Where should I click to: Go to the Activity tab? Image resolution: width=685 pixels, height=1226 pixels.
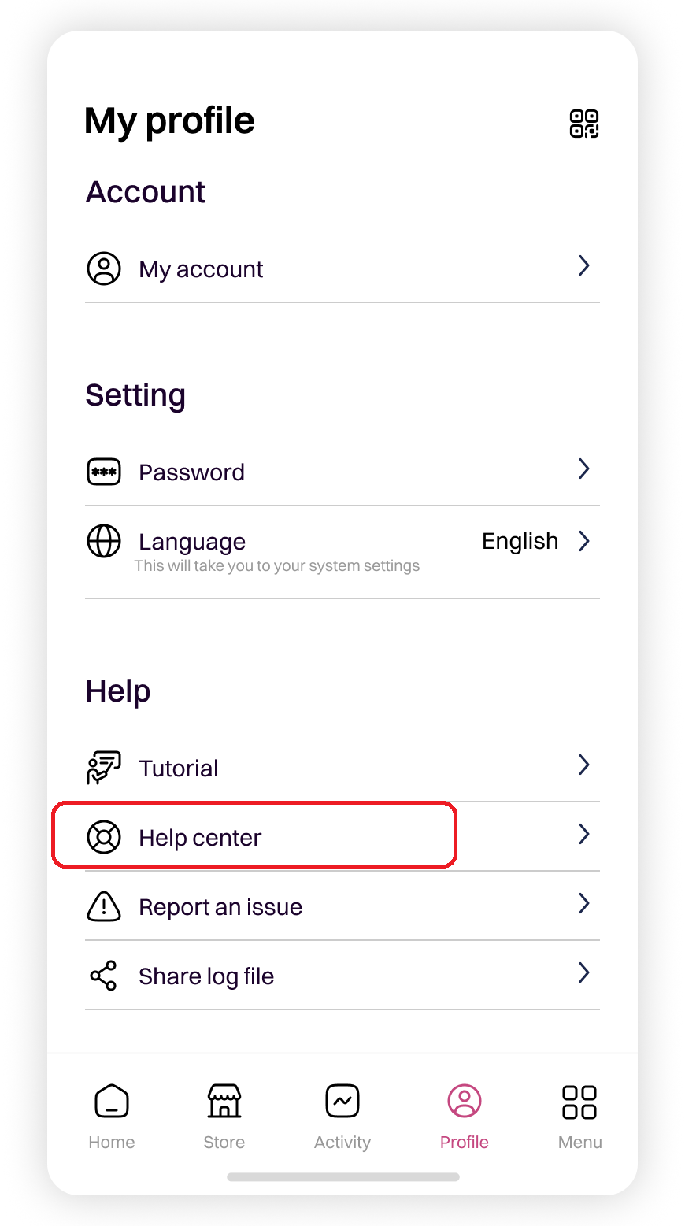click(342, 1116)
